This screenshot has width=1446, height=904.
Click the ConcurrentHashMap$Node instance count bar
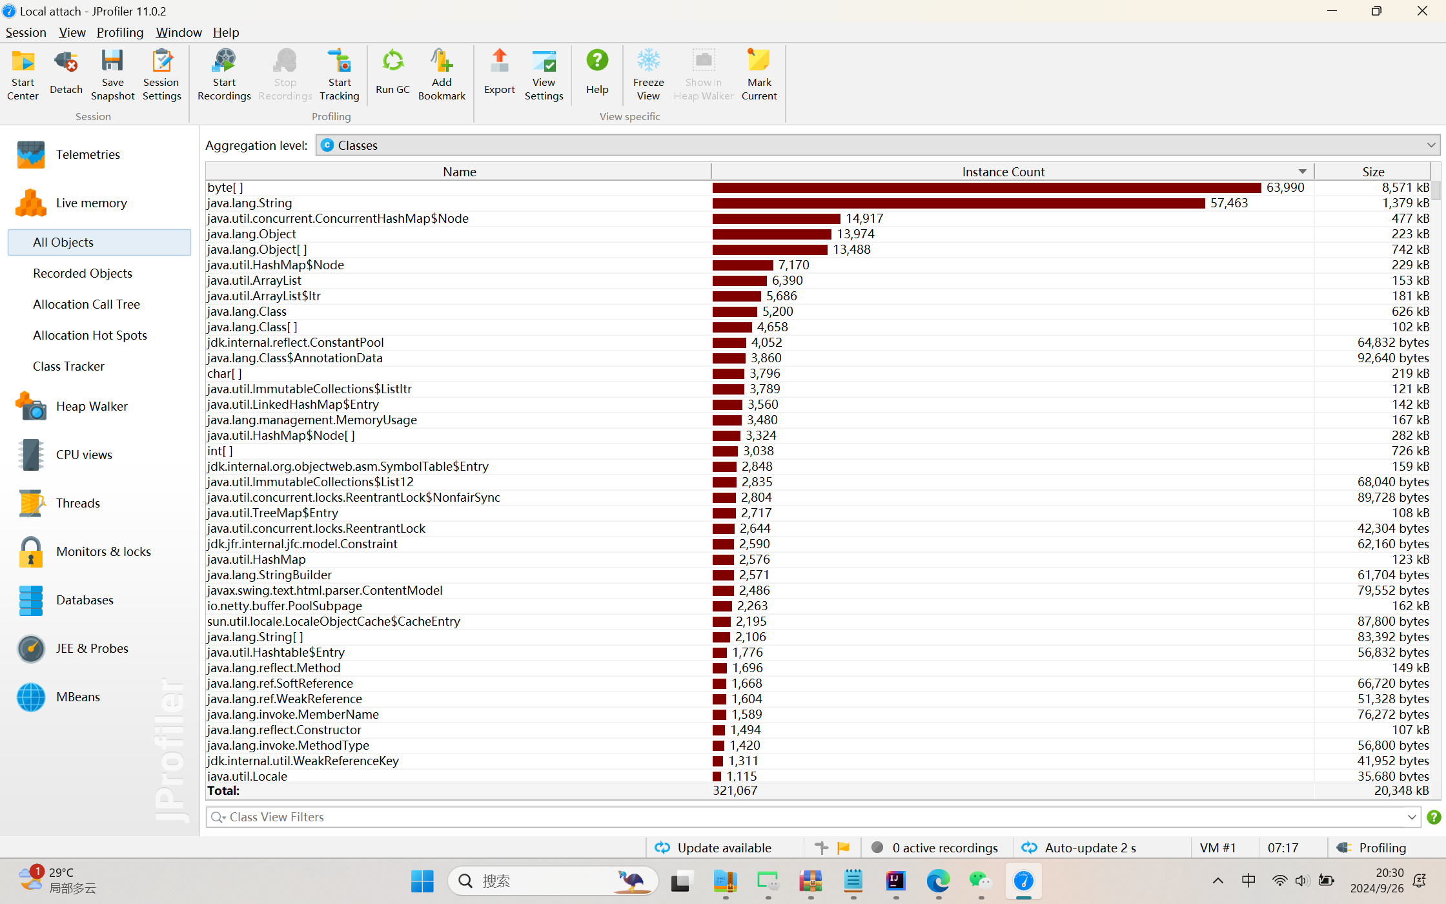[777, 218]
